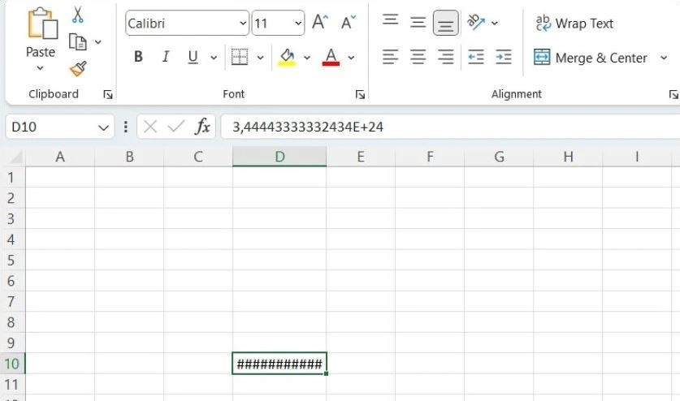Select row 11 header
The height and width of the screenshot is (401, 680).
(x=12, y=385)
